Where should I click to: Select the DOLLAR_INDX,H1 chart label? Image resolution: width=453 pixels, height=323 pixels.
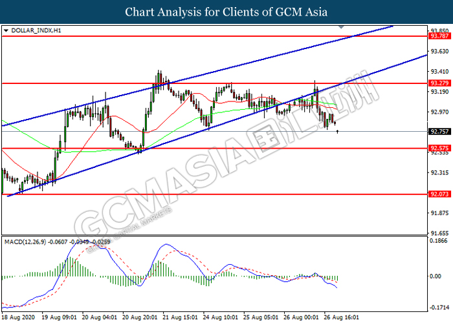point(36,30)
